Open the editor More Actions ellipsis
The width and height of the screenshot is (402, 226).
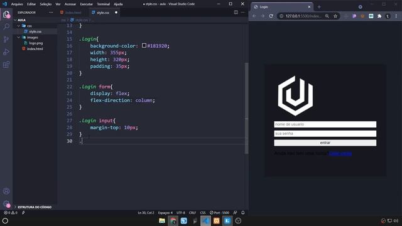point(243,13)
